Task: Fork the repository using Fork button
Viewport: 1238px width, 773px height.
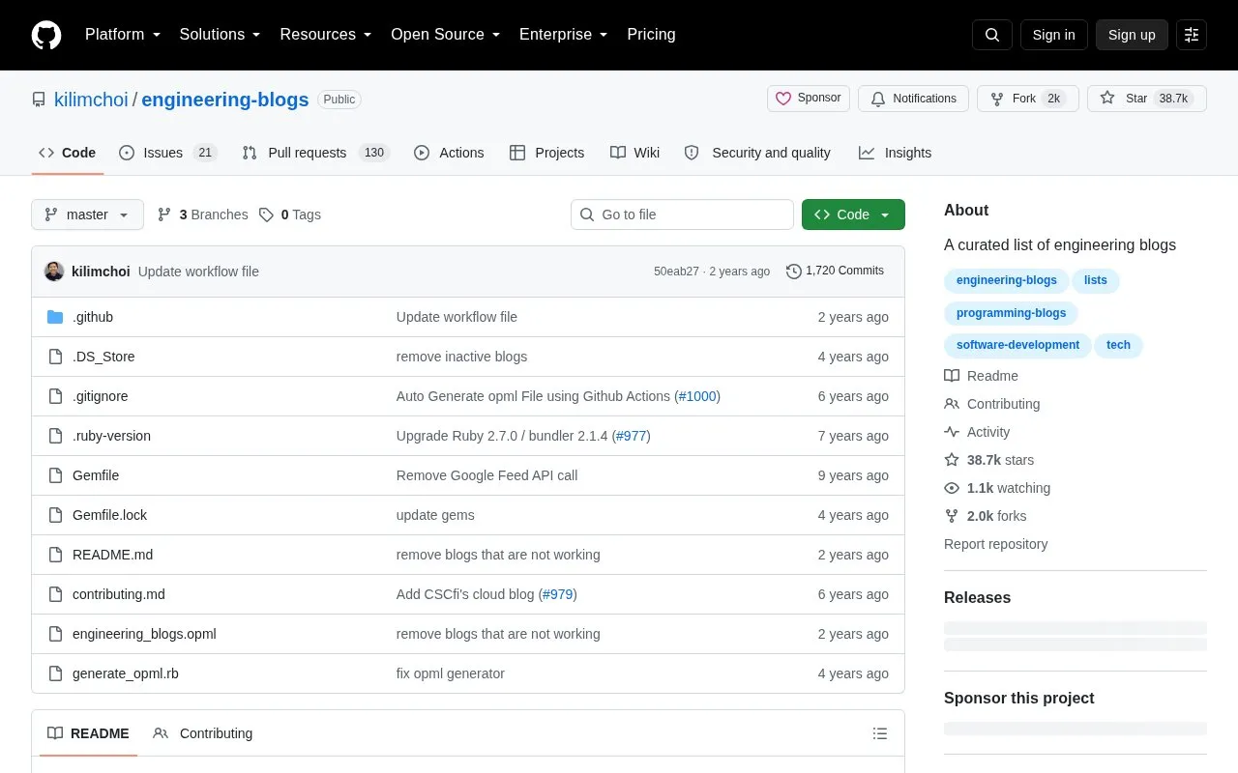Action: pyautogui.click(x=1027, y=99)
